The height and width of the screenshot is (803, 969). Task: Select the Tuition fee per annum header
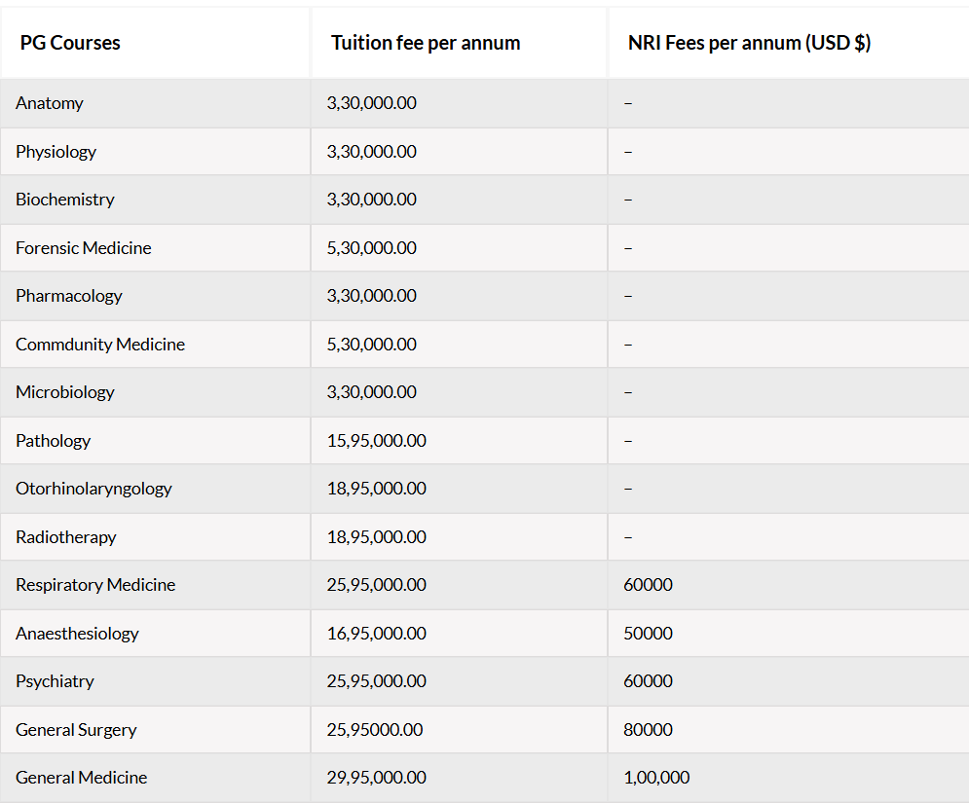point(426,43)
